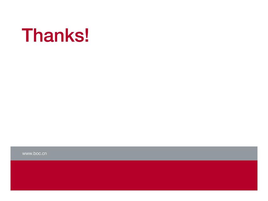268x201 pixels.
Task: Click the capital T in Thanks!
Action: click(27, 35)
